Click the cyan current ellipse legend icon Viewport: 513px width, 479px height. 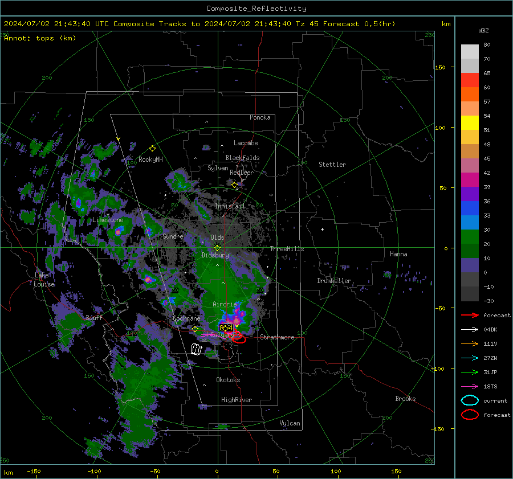pos(470,400)
